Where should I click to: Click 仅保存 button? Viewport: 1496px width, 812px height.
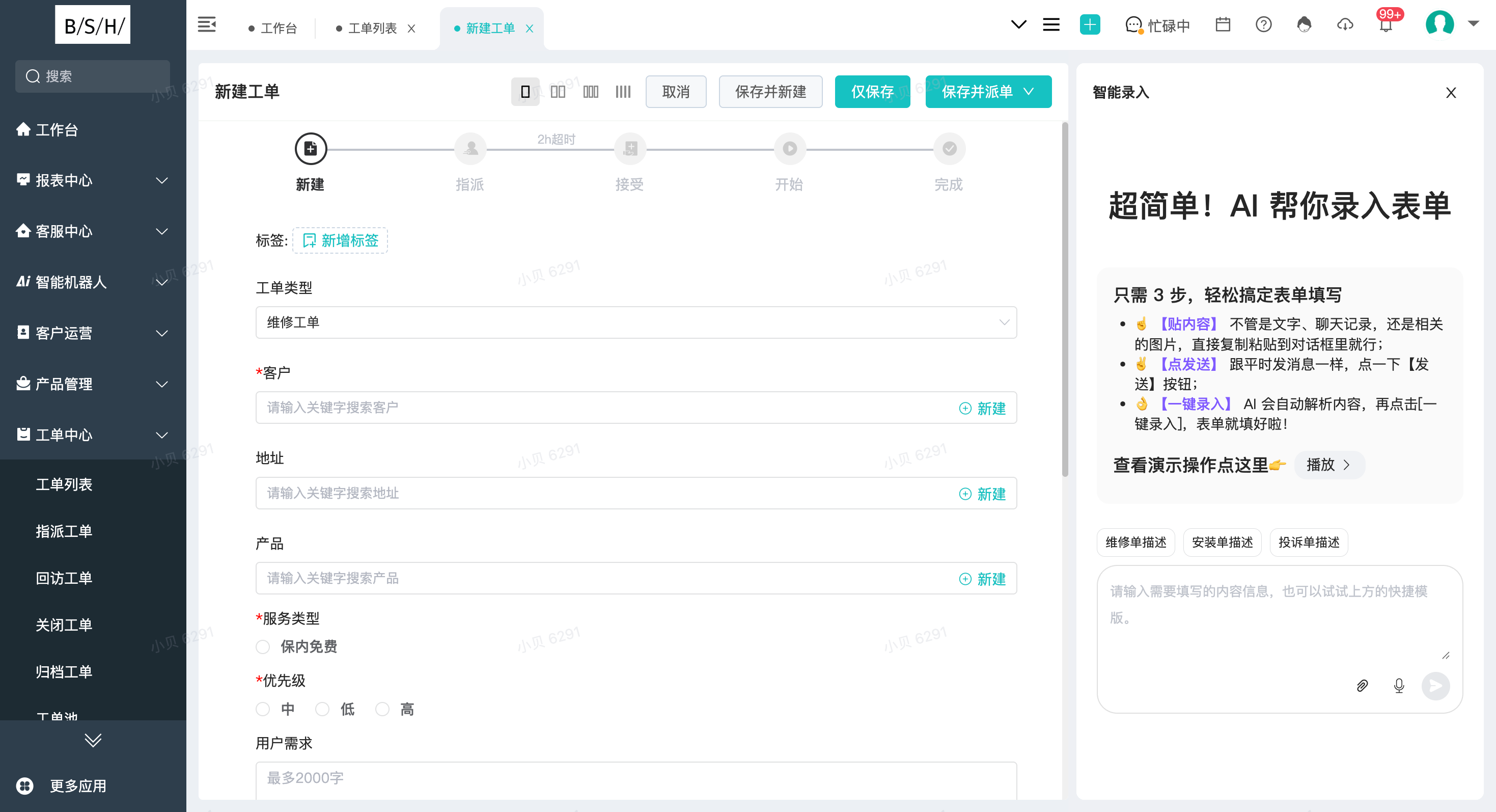pos(872,92)
